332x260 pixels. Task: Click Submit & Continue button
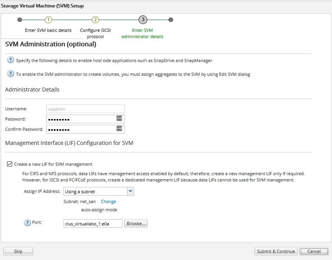(x=276, y=251)
